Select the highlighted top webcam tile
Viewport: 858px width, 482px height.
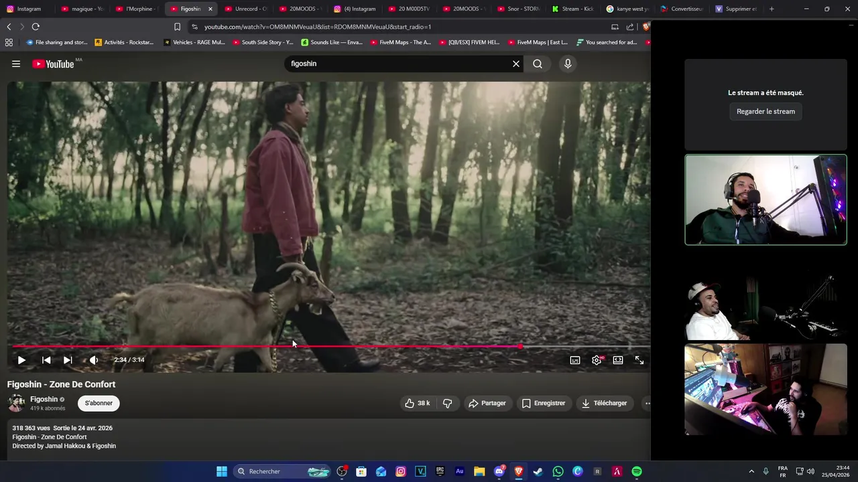pos(765,199)
